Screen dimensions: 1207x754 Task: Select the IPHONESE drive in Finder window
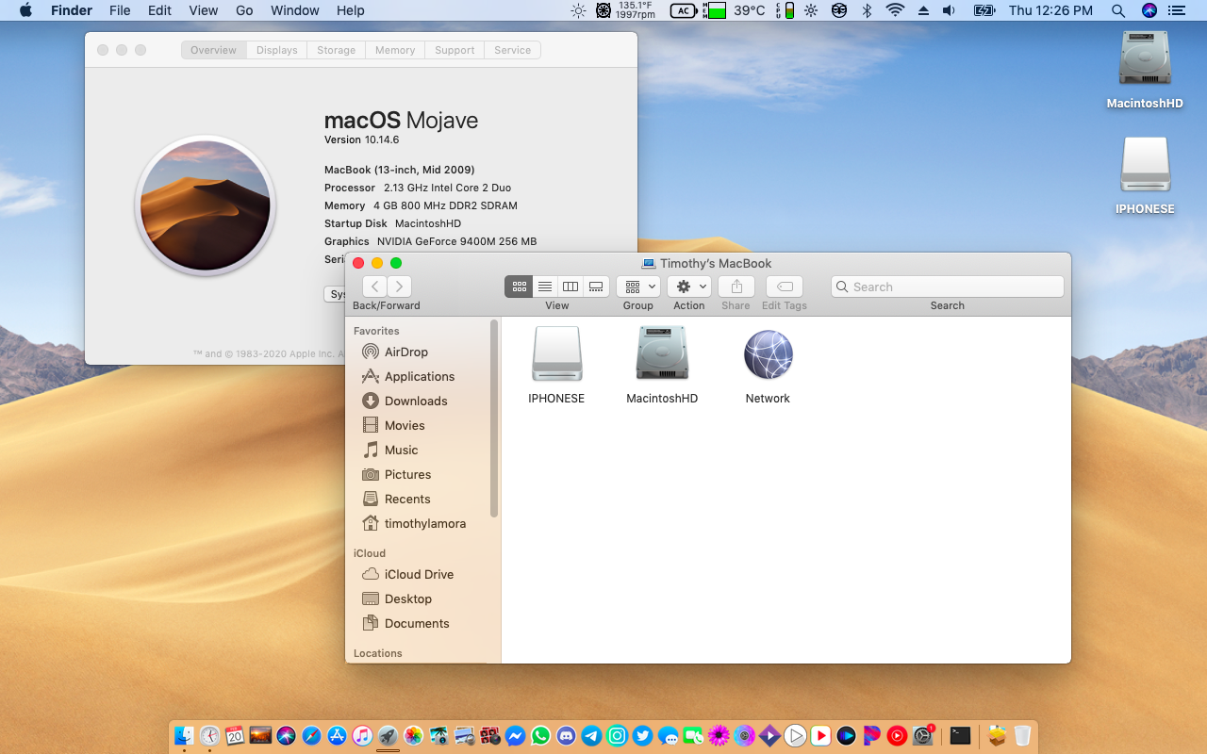[556, 365]
